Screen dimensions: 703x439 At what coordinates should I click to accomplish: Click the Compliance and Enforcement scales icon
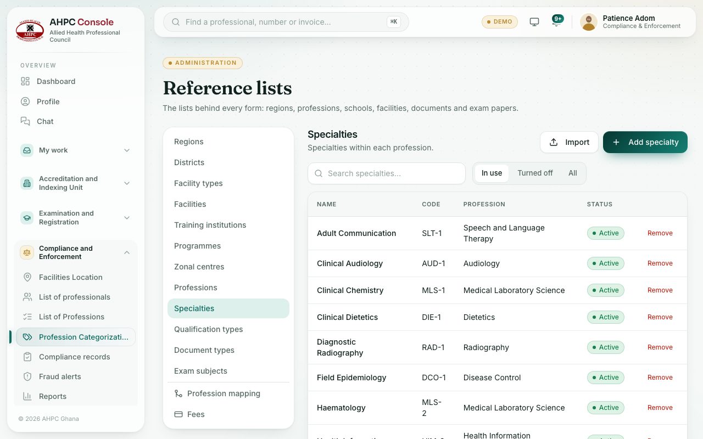[27, 252]
